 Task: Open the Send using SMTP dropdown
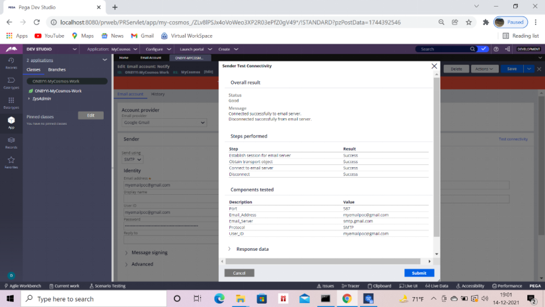(132, 159)
